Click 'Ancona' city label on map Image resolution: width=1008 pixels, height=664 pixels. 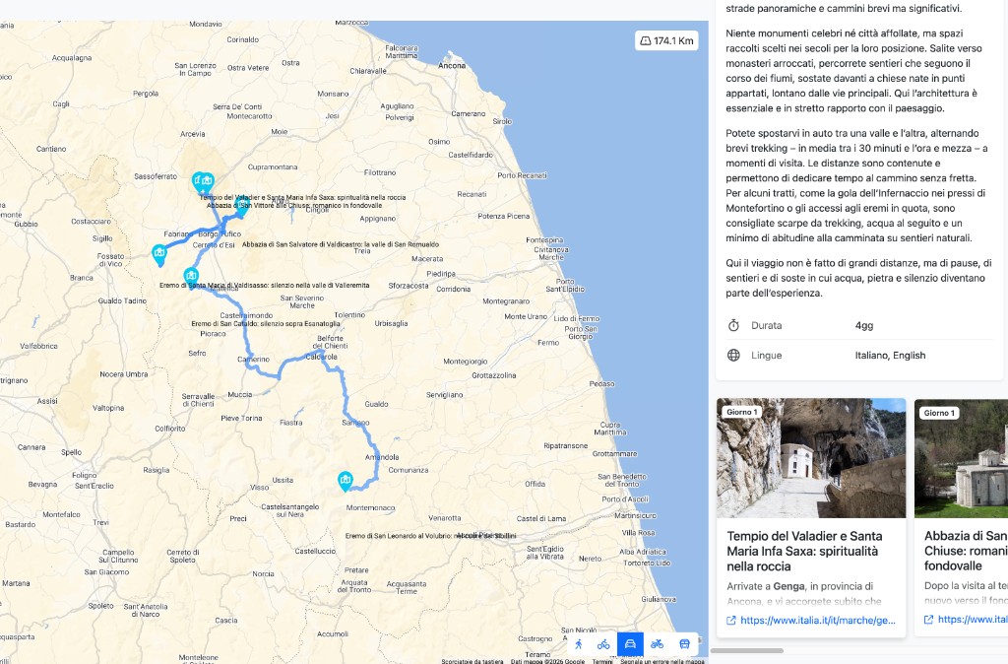452,66
